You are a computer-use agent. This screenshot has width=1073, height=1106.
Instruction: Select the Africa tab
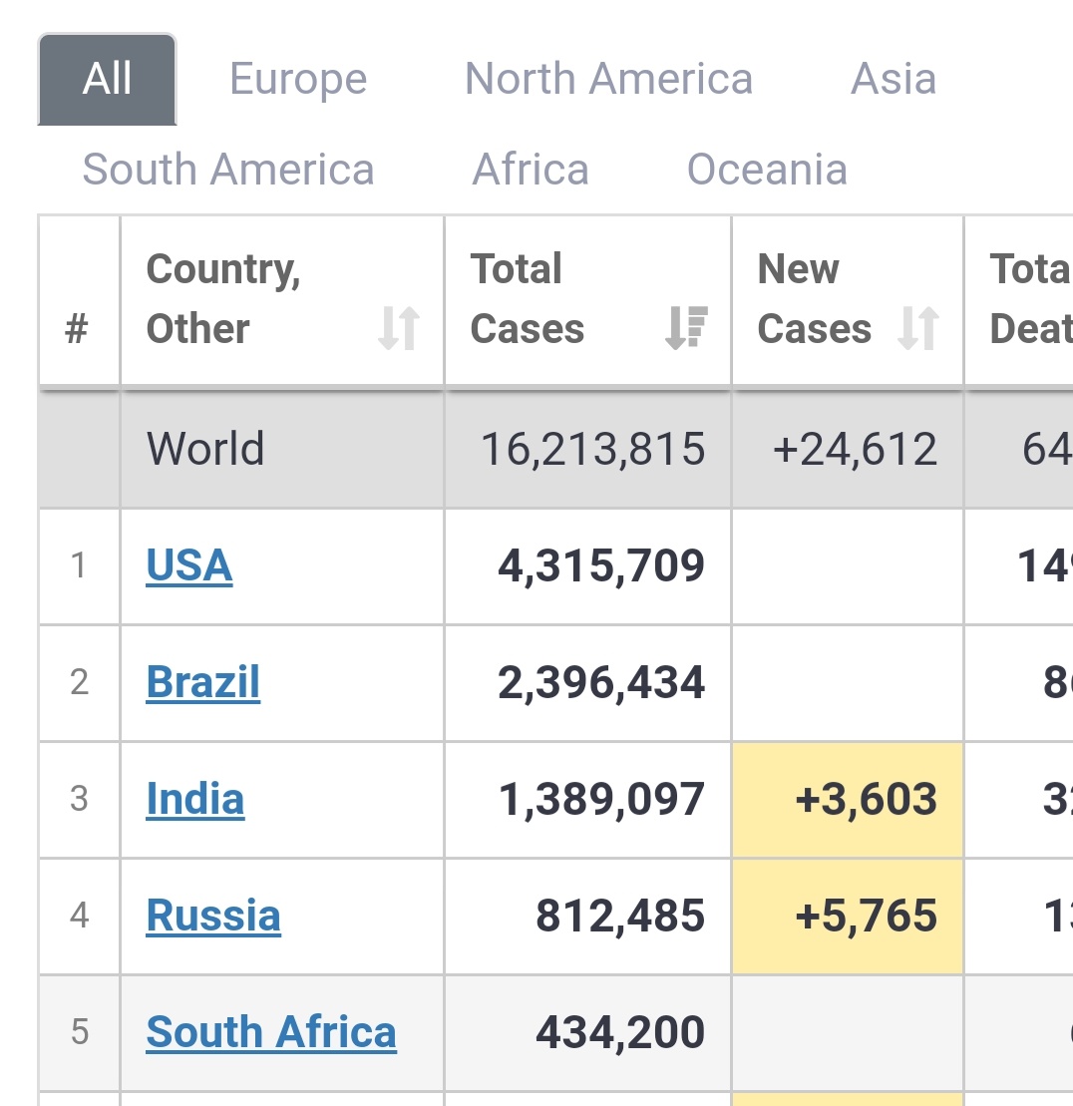(x=531, y=170)
